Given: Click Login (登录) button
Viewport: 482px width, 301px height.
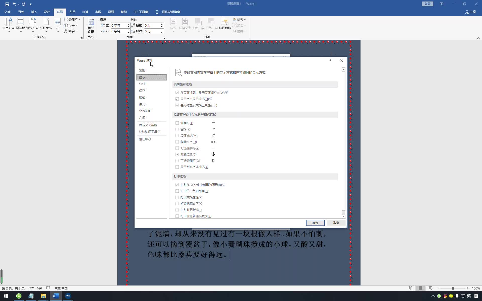Looking at the screenshot, I should [x=427, y=4].
